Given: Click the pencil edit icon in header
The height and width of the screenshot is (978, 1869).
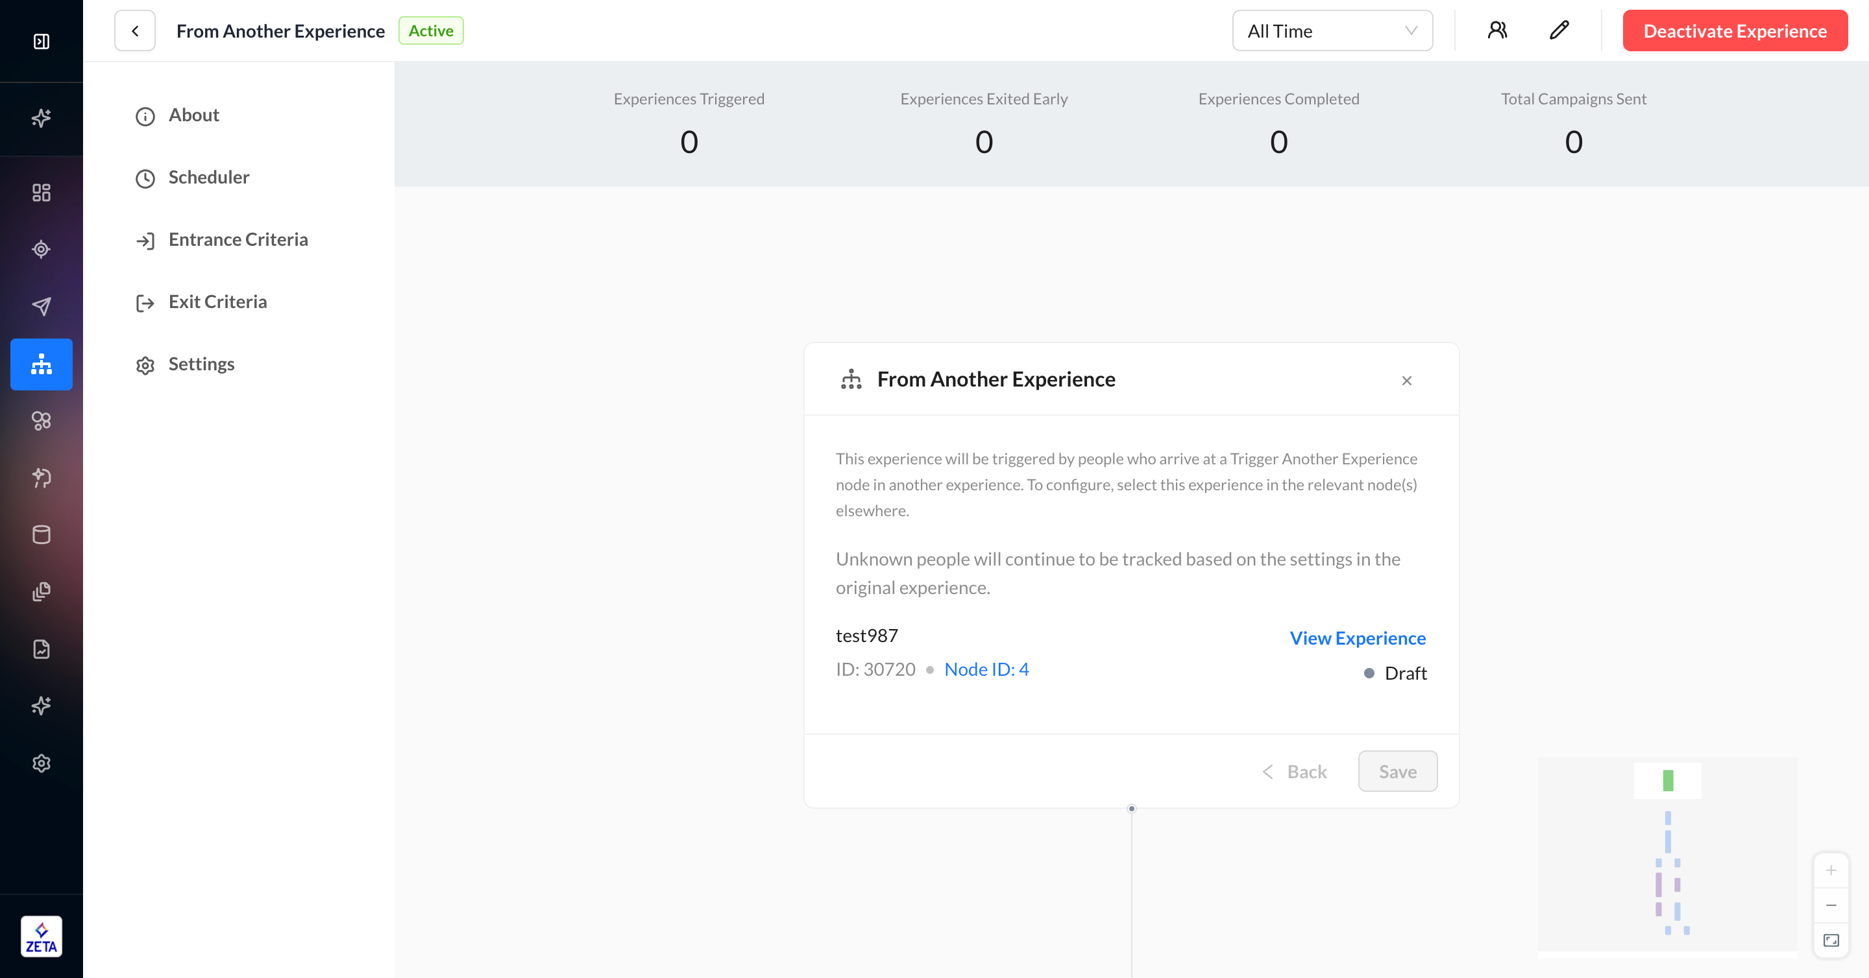Looking at the screenshot, I should [1558, 30].
